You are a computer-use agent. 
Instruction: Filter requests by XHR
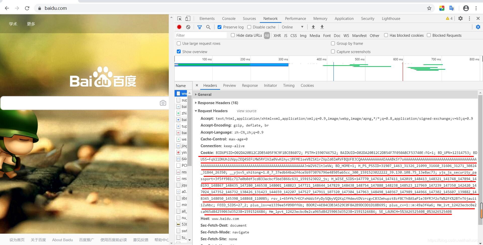click(277, 35)
